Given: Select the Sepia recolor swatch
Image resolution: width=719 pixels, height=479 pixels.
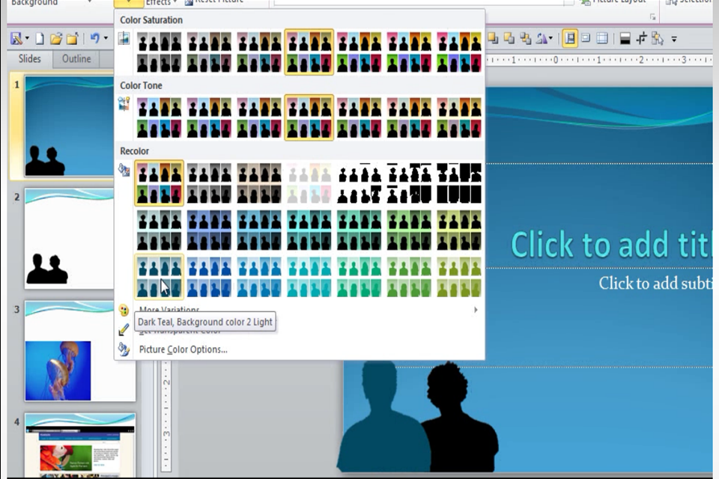Looking at the screenshot, I should tap(259, 183).
